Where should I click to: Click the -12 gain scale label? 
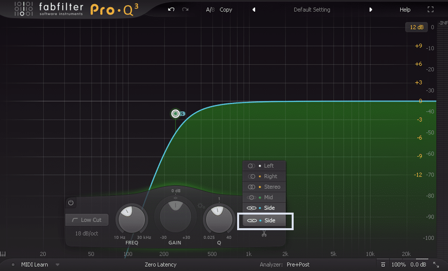tap(418, 175)
